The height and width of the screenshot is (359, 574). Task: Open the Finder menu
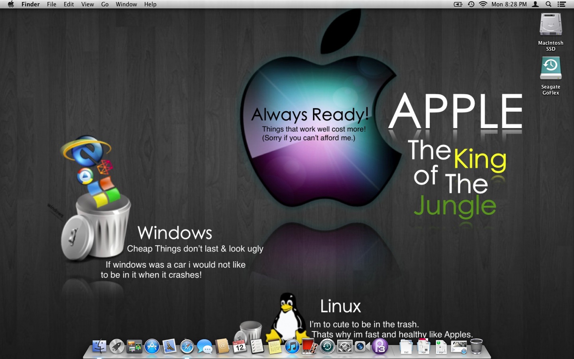(x=31, y=4)
